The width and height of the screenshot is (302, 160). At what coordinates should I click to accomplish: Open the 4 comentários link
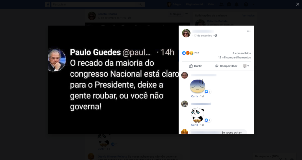[242, 53]
